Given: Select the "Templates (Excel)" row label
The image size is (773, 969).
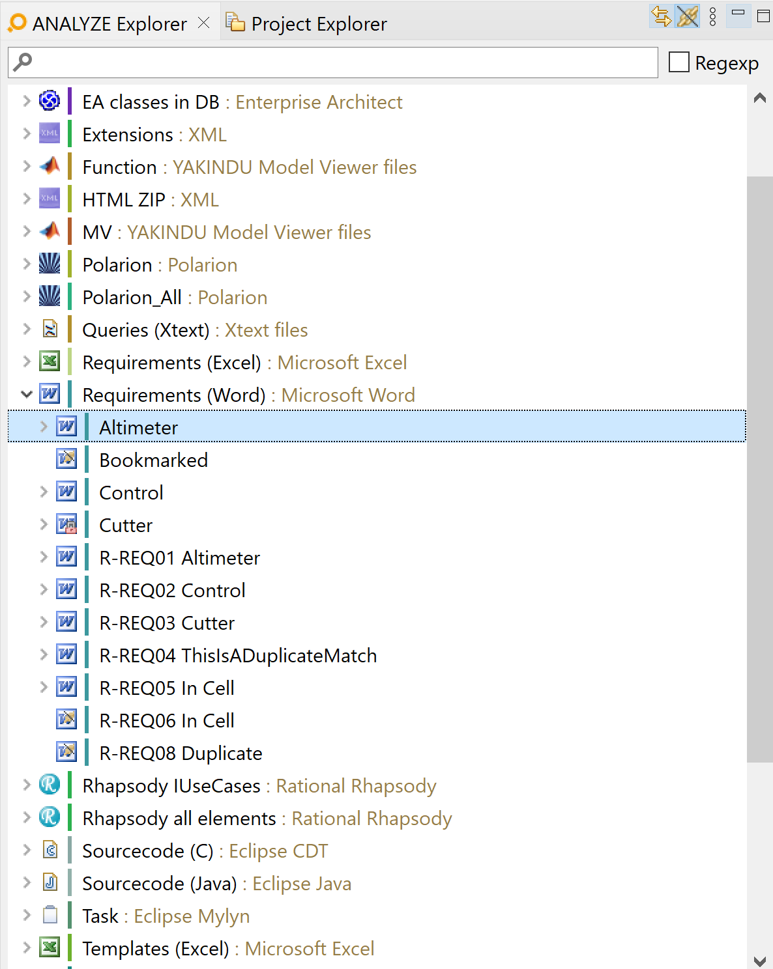Looking at the screenshot, I should pyautogui.click(x=156, y=949).
